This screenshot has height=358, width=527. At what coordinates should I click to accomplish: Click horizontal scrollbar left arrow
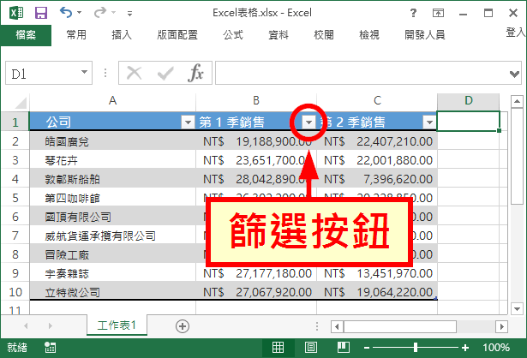(x=337, y=326)
